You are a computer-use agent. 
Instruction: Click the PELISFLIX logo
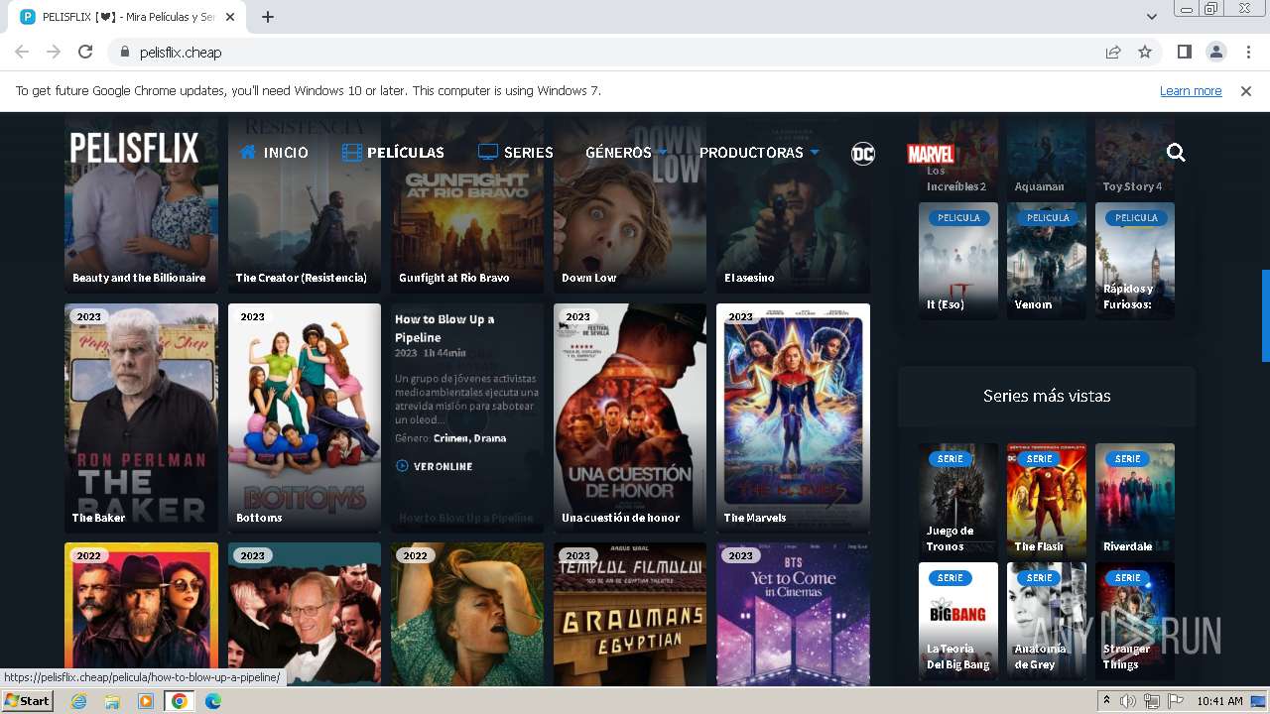click(x=134, y=149)
